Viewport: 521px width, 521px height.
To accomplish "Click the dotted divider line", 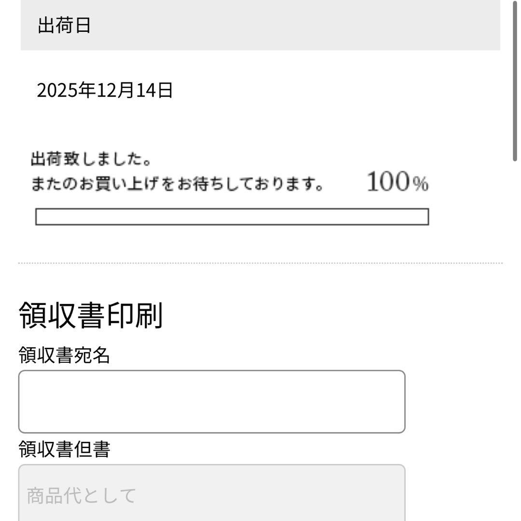I will (x=260, y=263).
